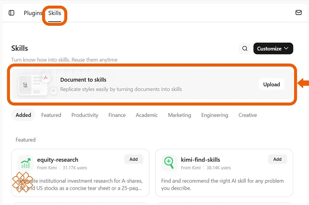Image resolution: width=309 pixels, height=205 pixels.
Task: Click the Featured section heading
Action: click(x=25, y=140)
